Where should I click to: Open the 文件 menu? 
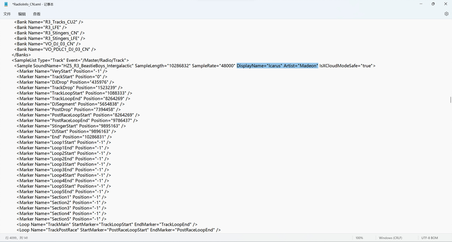7,14
